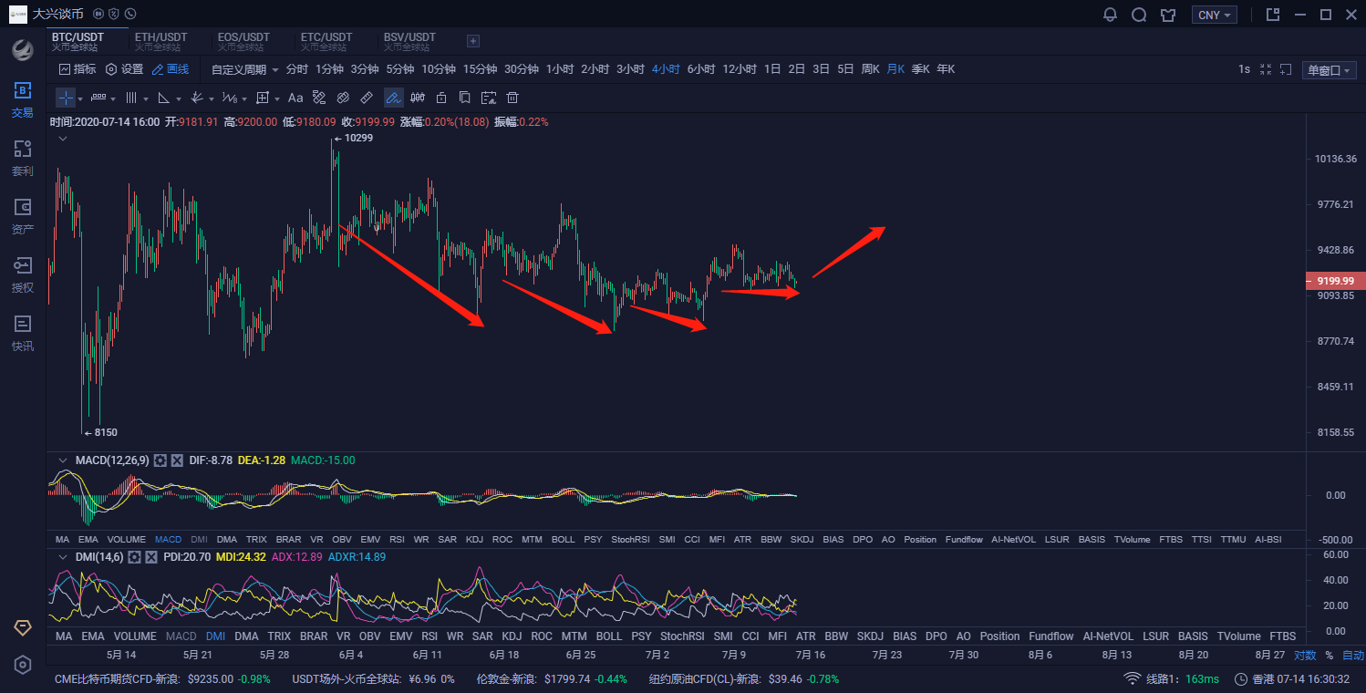Open the notifications bell
Image resolution: width=1366 pixels, height=693 pixels.
coord(1110,15)
